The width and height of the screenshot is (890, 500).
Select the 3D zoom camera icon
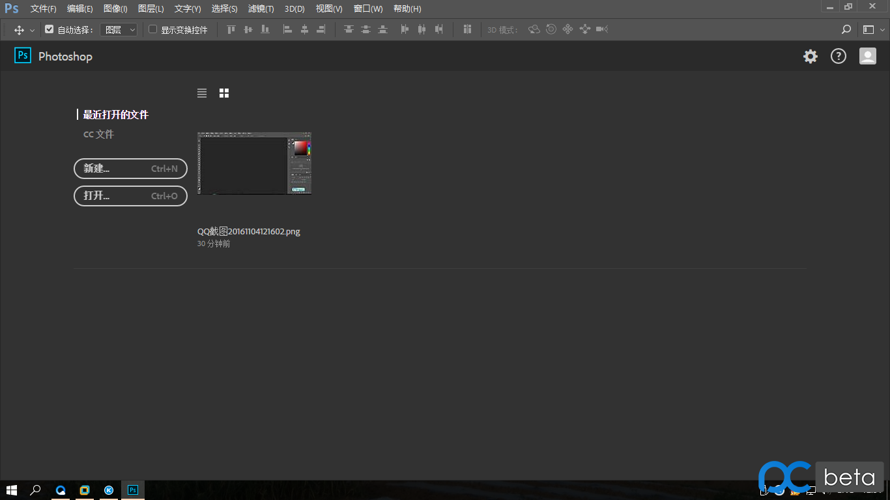[601, 29]
